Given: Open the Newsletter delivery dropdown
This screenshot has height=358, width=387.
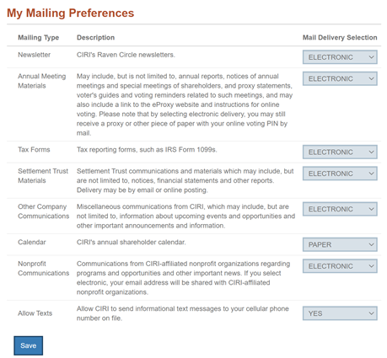Looking at the screenshot, I should pyautogui.click(x=340, y=57).
